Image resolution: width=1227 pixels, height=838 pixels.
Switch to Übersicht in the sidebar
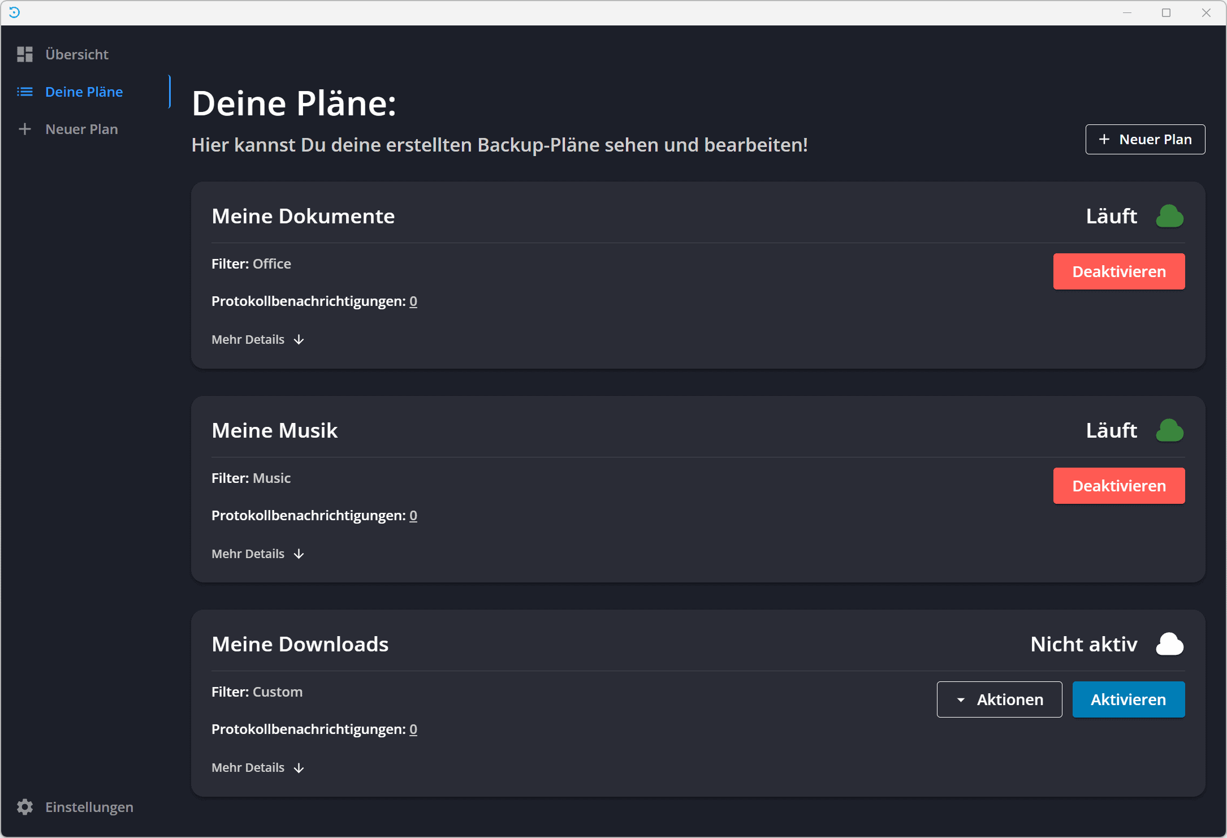77,54
